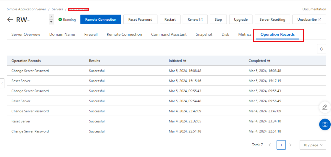331x157 pixels.
Task: Click Change Server Password row from 23:42:09
Action: (166, 111)
